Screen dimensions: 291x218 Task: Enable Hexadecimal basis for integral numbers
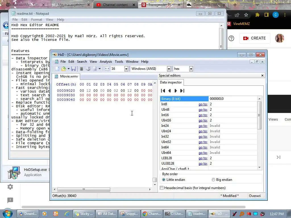(162, 188)
